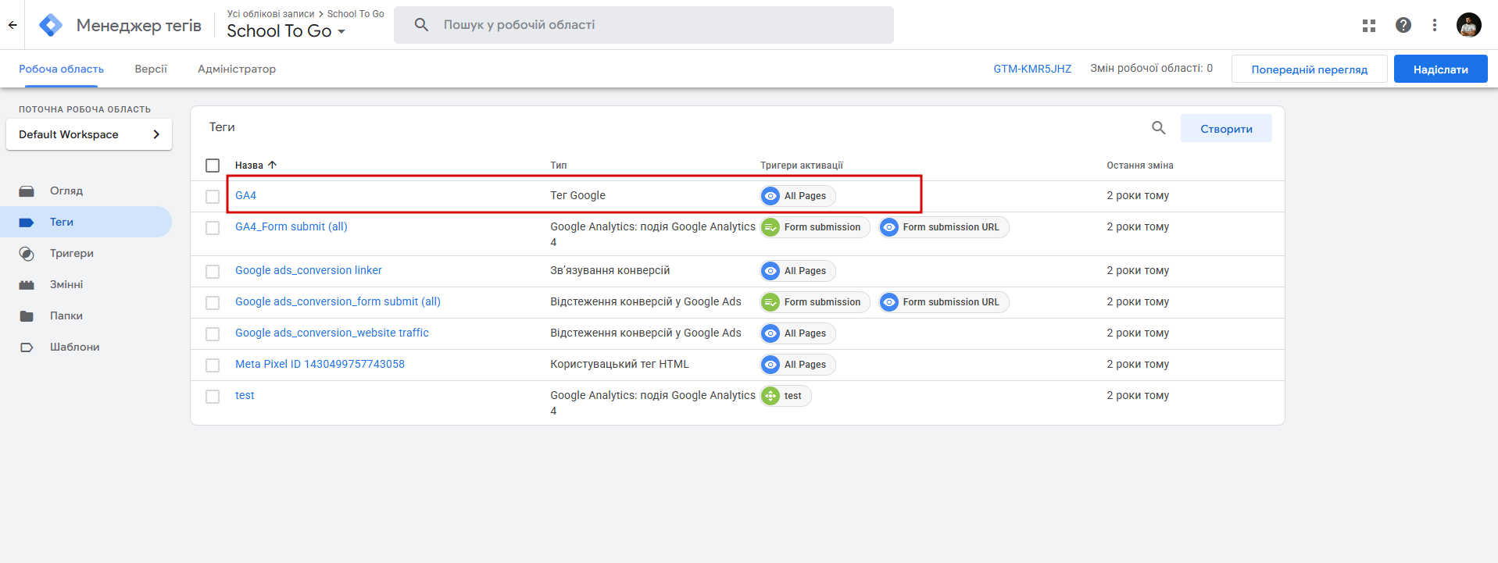Click the Попередній перегляд button
Image resolution: width=1498 pixels, height=563 pixels.
click(x=1310, y=69)
